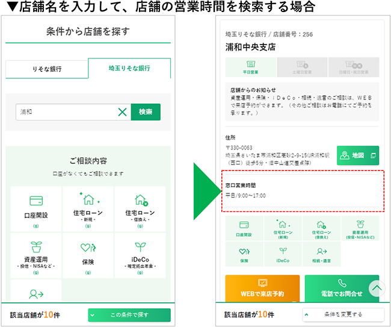Click 条件から店舗を探す heading
This screenshot has height=327, width=391.
[x=88, y=31]
